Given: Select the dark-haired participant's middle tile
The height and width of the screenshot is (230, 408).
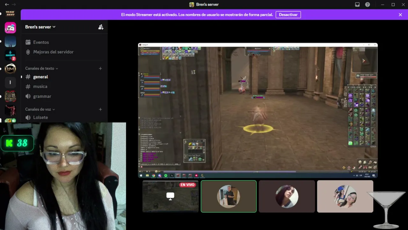Looking at the screenshot, I should click(287, 196).
